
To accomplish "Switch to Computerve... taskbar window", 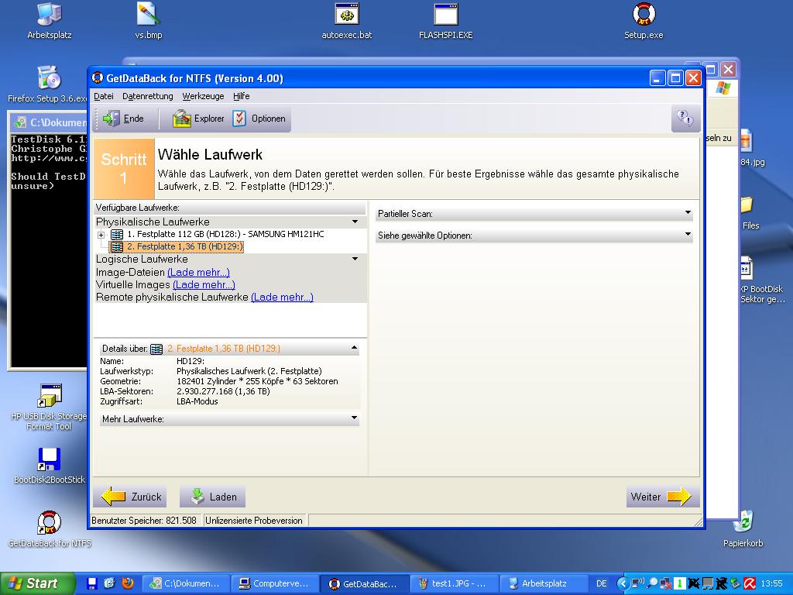I will [275, 583].
